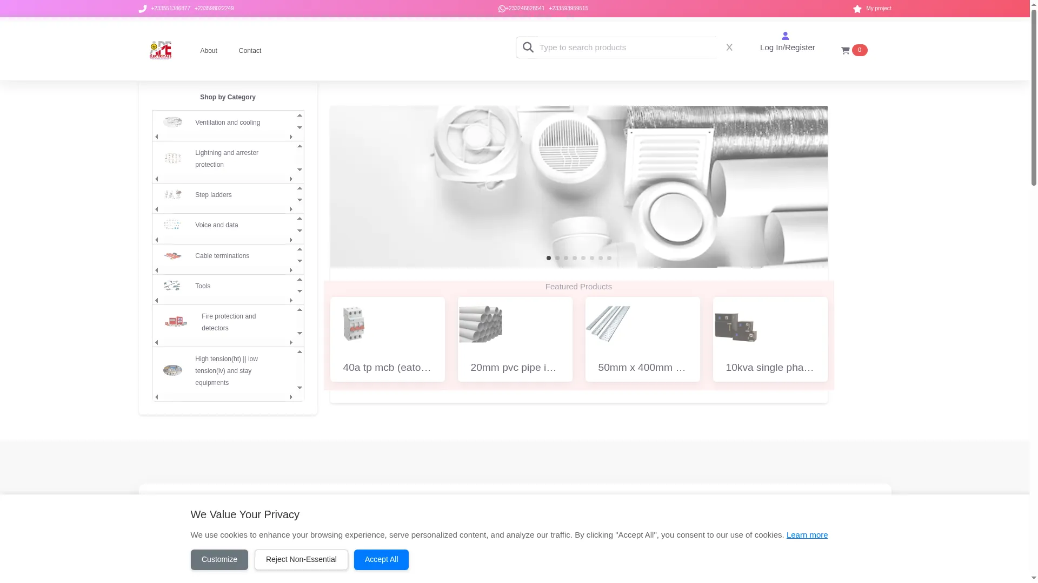Viewport: 1038px width, 583px height.
Task: Open the 40a tp mcb product thumbnail
Action: [x=354, y=324]
